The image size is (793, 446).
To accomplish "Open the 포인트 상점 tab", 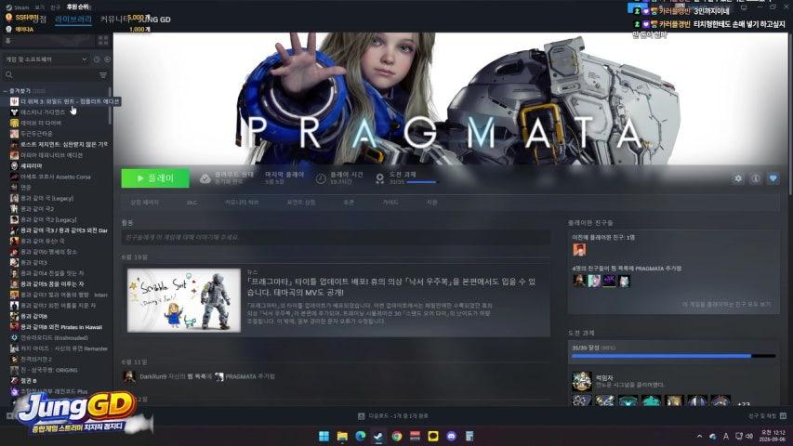I will [300, 203].
